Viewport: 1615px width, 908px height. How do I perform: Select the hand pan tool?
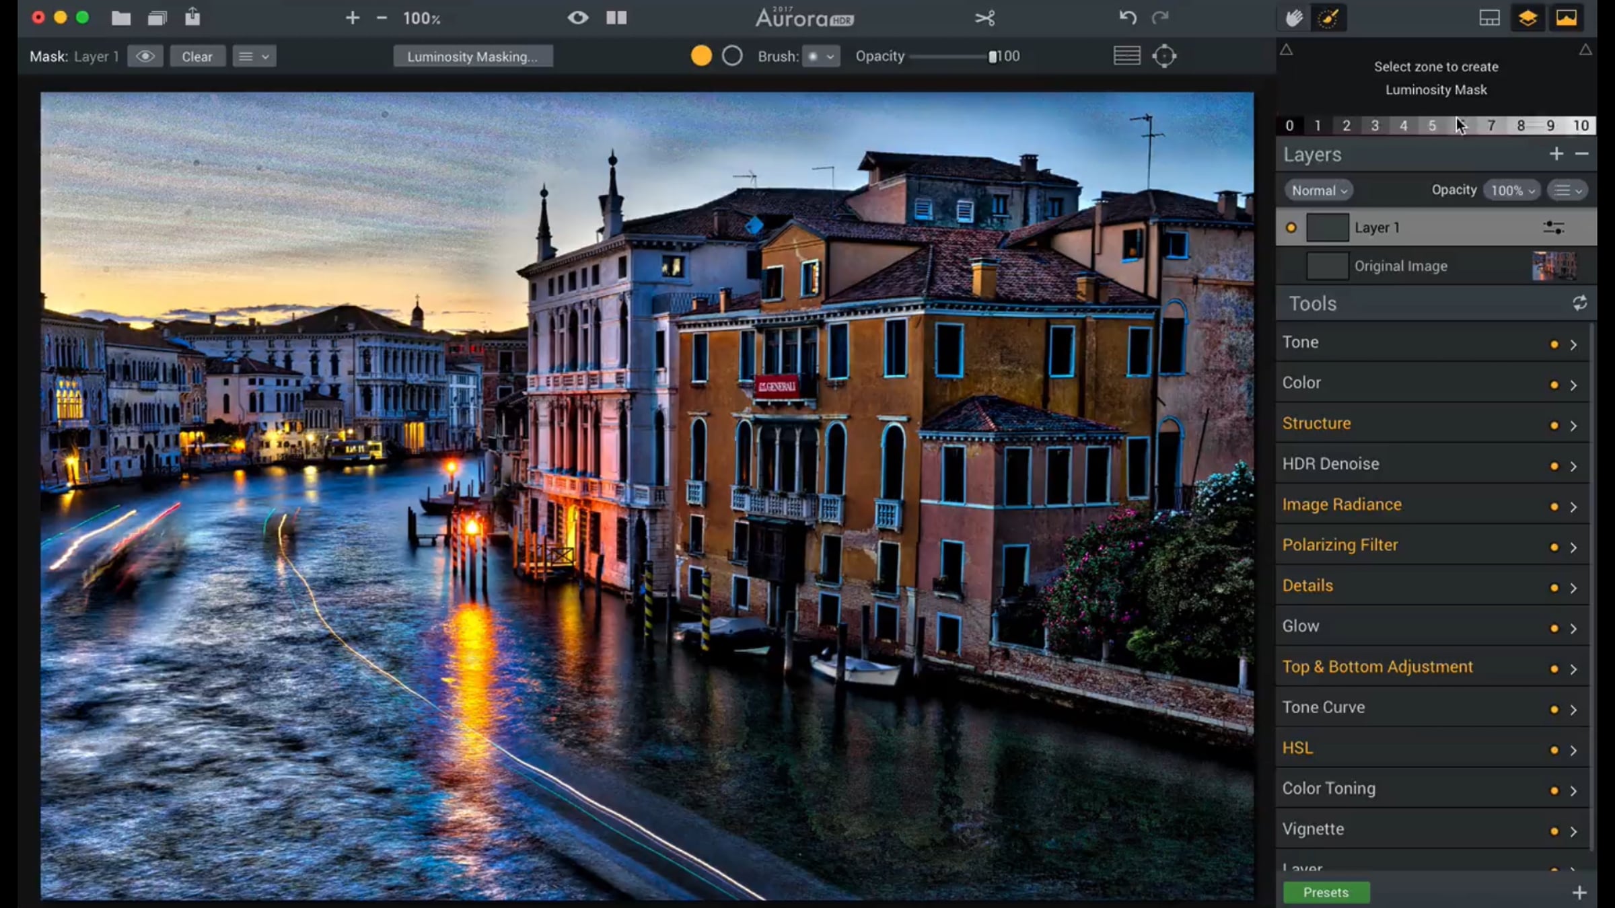tap(1294, 18)
